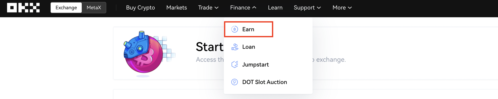Collapse the Finance dropdown menu

click(x=243, y=7)
